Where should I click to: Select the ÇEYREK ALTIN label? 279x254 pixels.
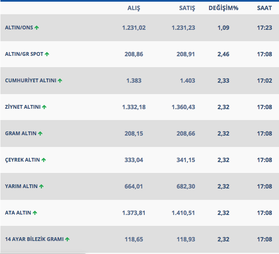[x=22, y=160]
